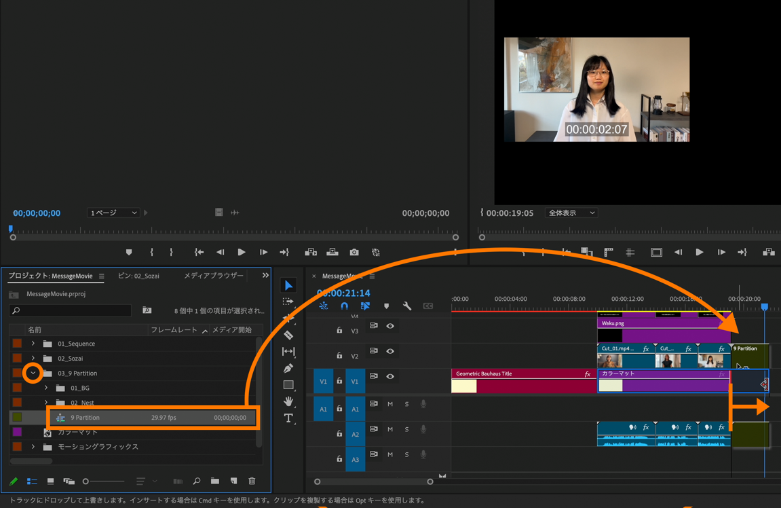The height and width of the screenshot is (508, 781).
Task: Open the 全体表示 zoom level dropdown
Action: pyautogui.click(x=571, y=213)
